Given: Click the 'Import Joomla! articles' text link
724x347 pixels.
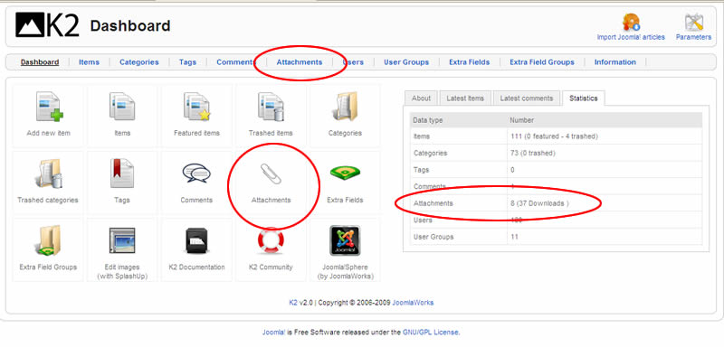Looking at the screenshot, I should click(631, 37).
